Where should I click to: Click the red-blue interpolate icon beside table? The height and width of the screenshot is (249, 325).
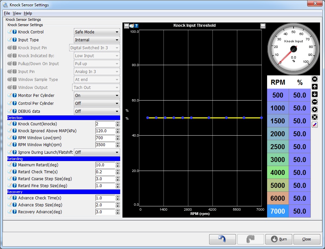(x=315, y=125)
